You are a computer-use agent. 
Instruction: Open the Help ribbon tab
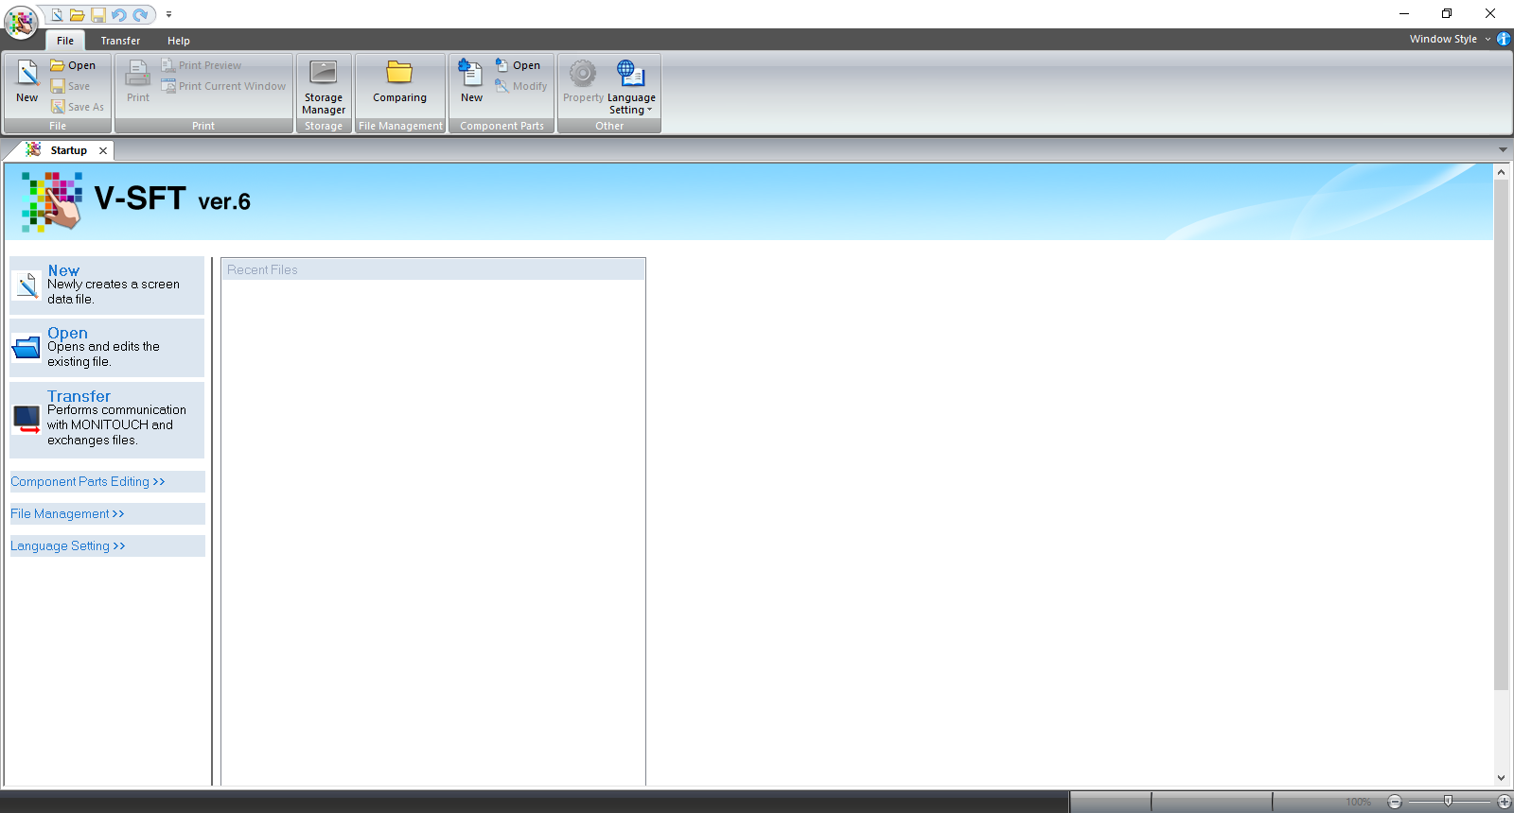(x=179, y=41)
